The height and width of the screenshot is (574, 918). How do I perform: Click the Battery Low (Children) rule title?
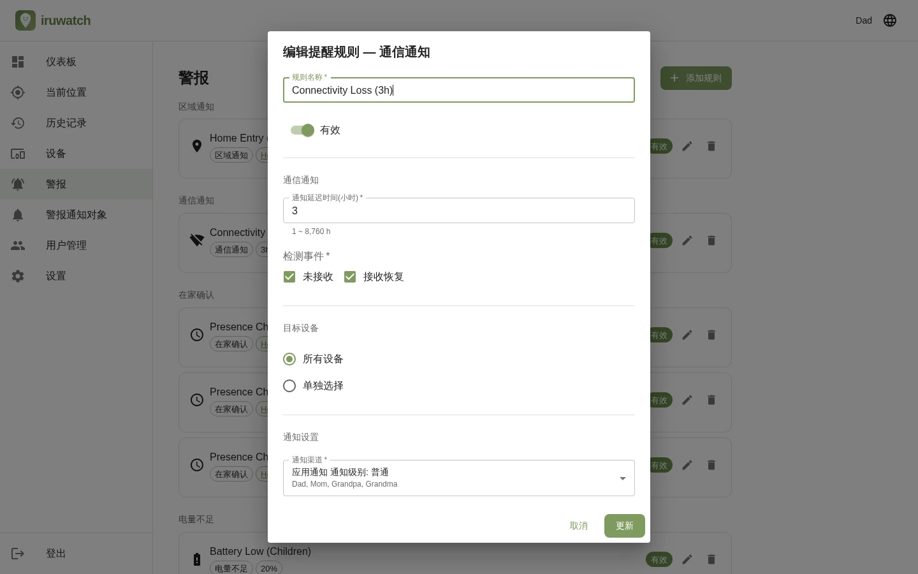tap(260, 551)
